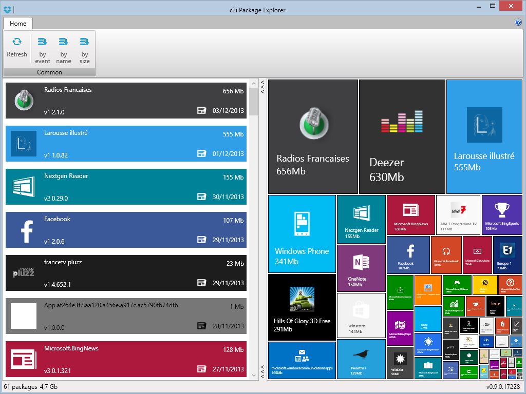Click the headphones icon on the Microsoft.ZuneMusic tile
Screen dimensions: 526x394
click(x=446, y=251)
